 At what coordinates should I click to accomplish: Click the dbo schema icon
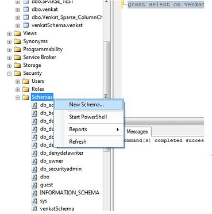(x=34, y=177)
